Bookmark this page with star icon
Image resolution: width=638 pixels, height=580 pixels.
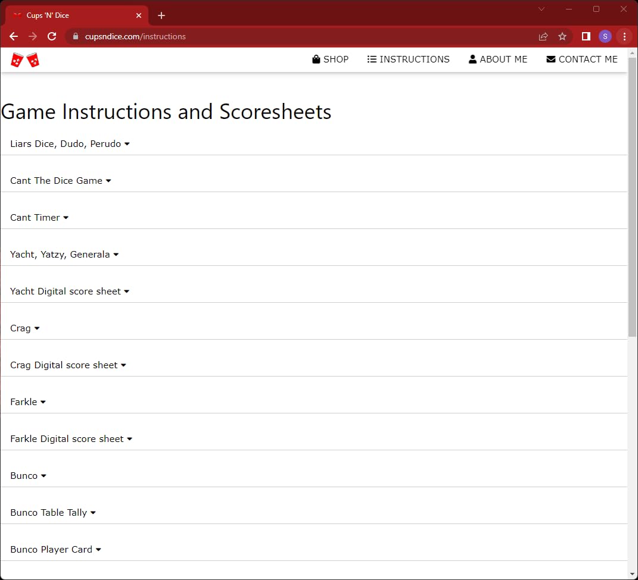[562, 36]
